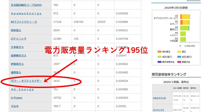Image resolution: width=212 pixels, height=112 pixels.
Task: Select the value 19752
Action: 57,98
